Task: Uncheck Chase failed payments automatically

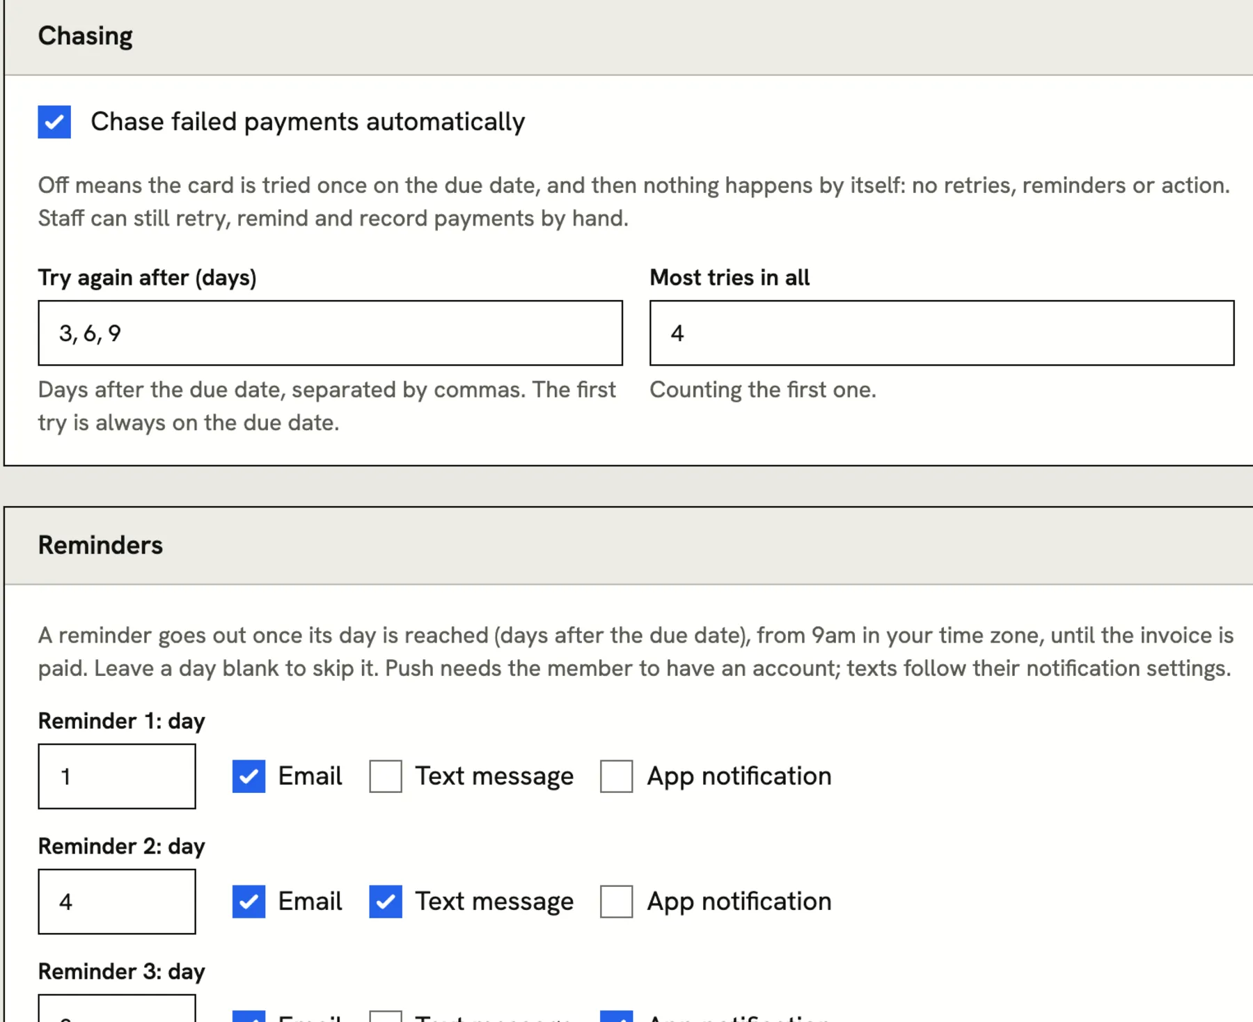Action: [x=54, y=122]
